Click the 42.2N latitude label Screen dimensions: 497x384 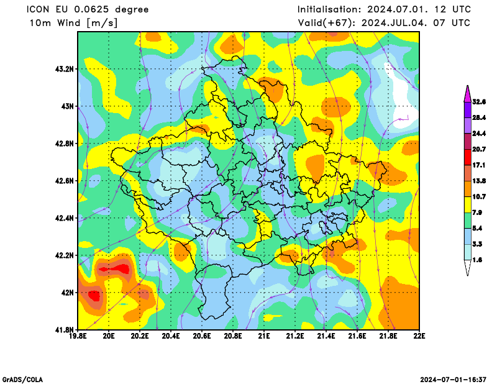65,255
